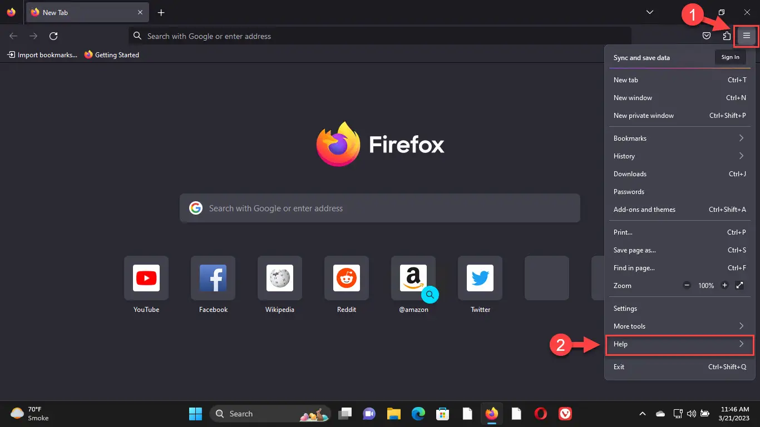The image size is (760, 427).
Task: Click the center Google search box
Action: (380, 208)
